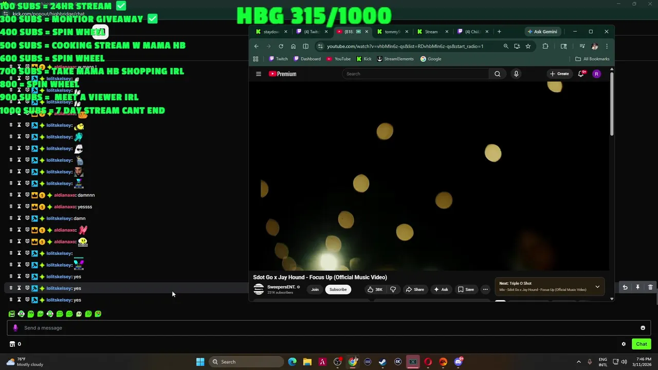Open Chrome three-dot menu
This screenshot has width=658, height=370.
coord(607,46)
